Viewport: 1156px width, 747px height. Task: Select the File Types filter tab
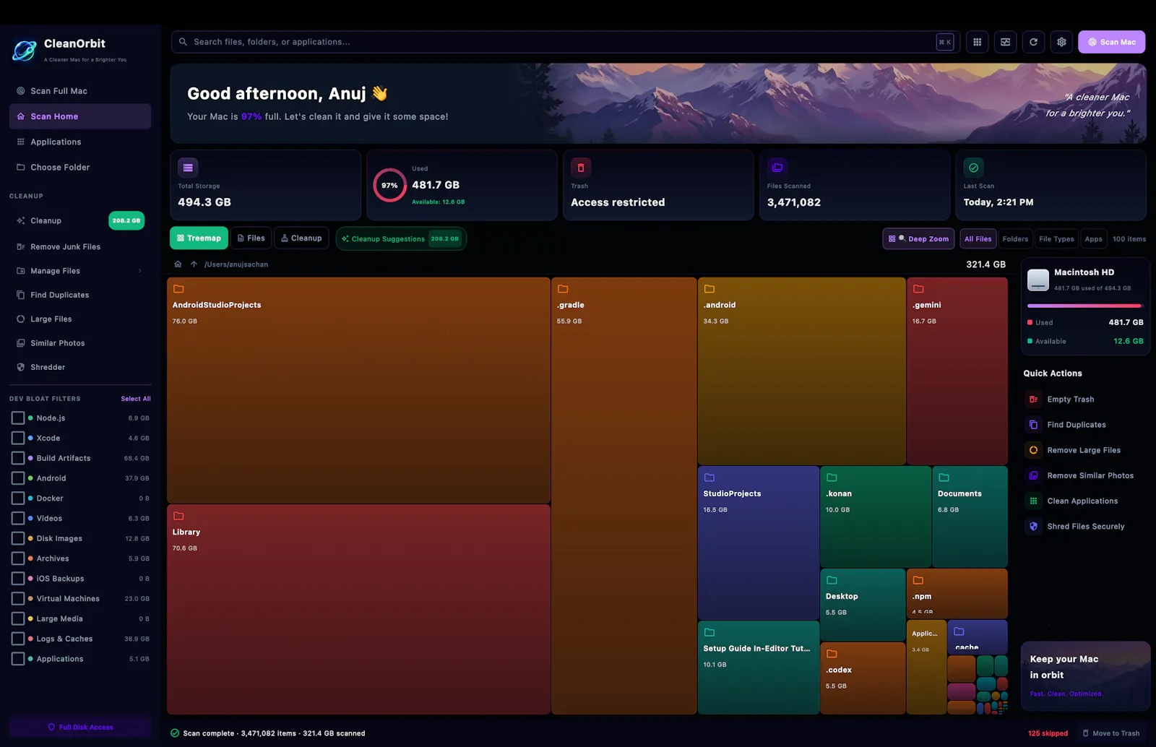click(x=1056, y=238)
